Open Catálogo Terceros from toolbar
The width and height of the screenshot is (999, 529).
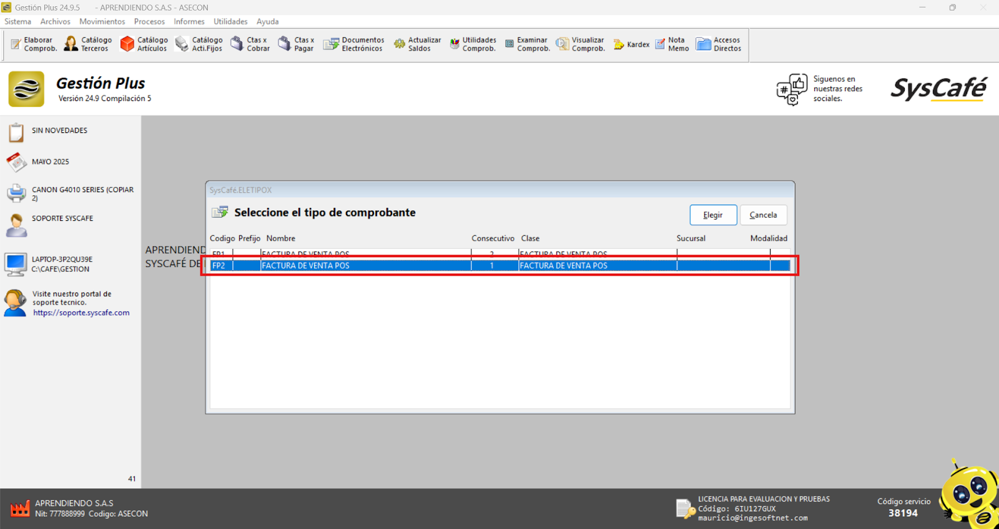click(88, 44)
